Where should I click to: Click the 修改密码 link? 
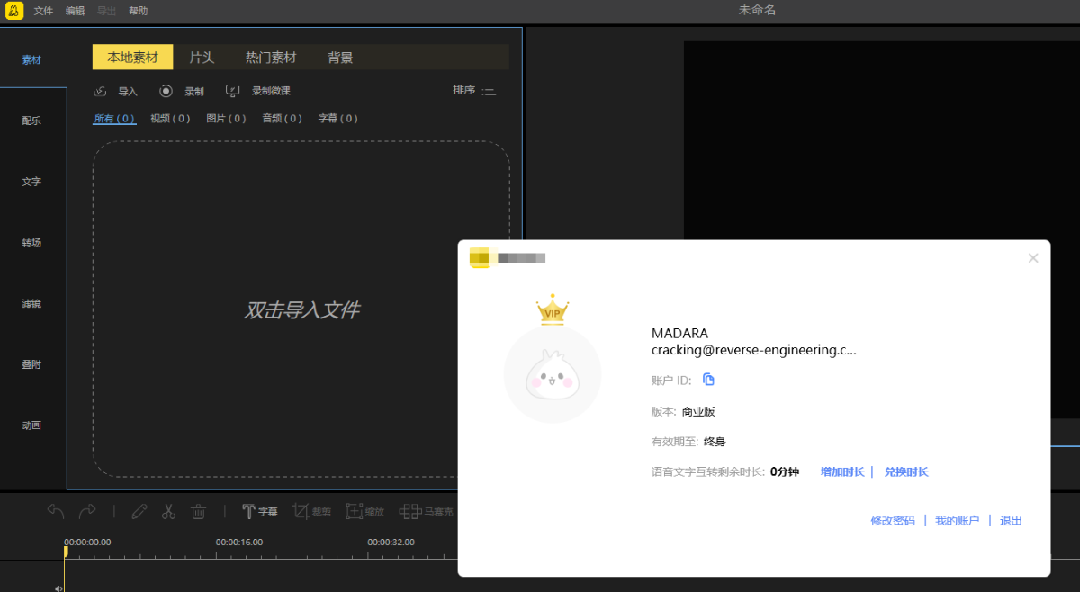(x=893, y=521)
